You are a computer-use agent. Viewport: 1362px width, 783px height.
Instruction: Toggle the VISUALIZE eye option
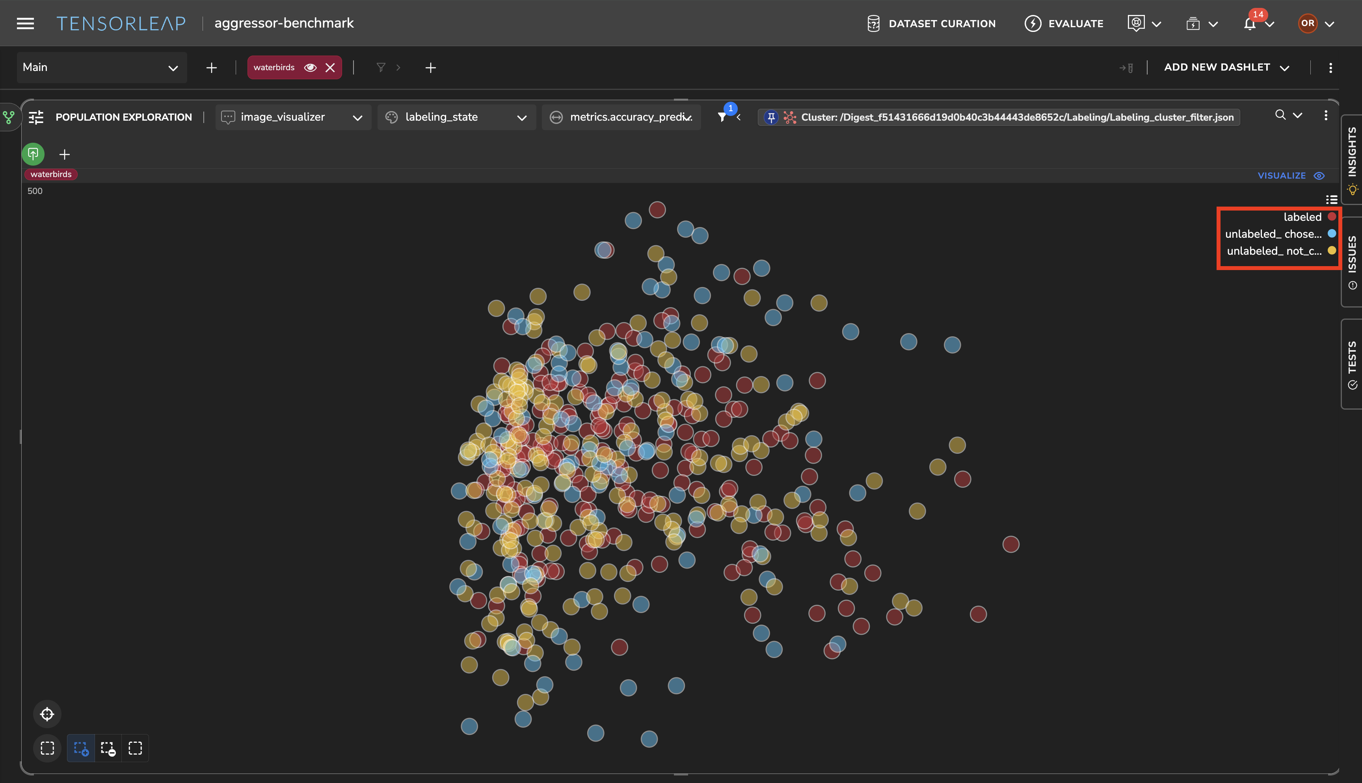tap(1319, 176)
